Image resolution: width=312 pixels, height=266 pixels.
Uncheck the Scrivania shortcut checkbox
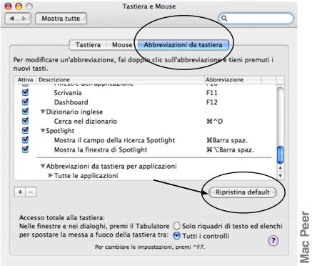25,92
